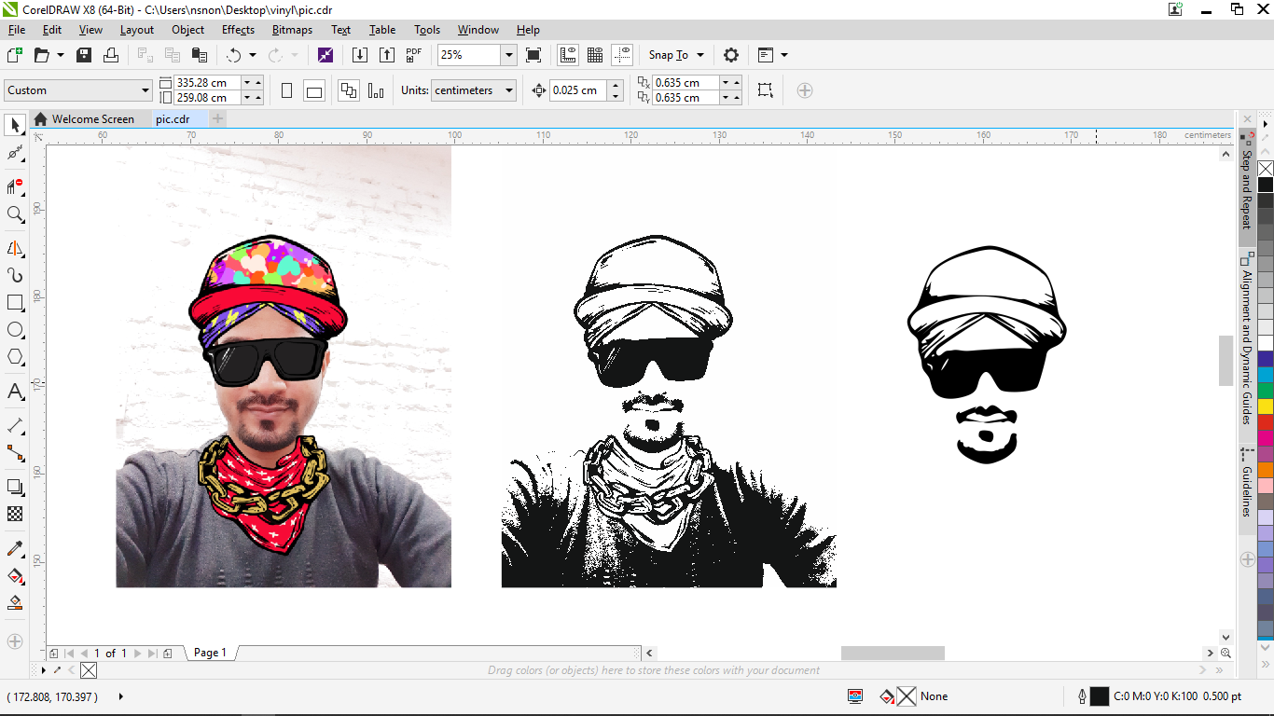Select the Ellipse tool

(x=15, y=330)
